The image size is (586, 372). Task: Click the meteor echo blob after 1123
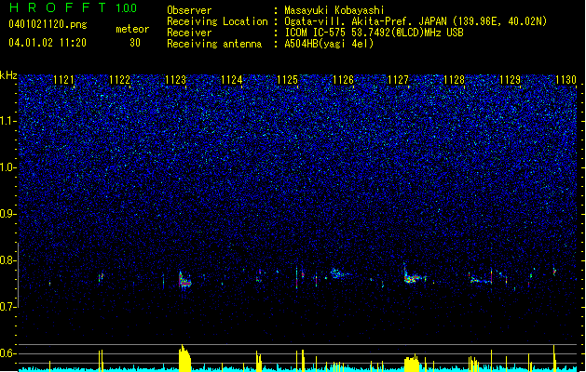(x=184, y=280)
